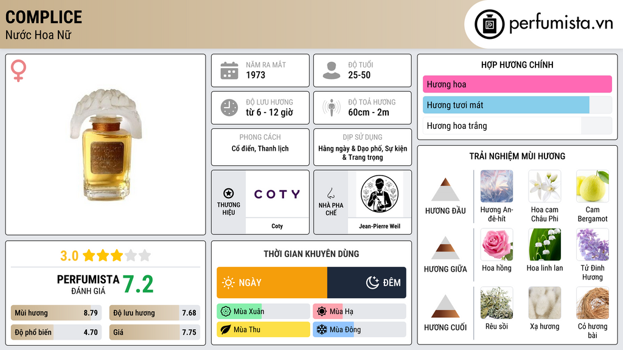Click the sun icon on the Ngày bar

click(228, 283)
